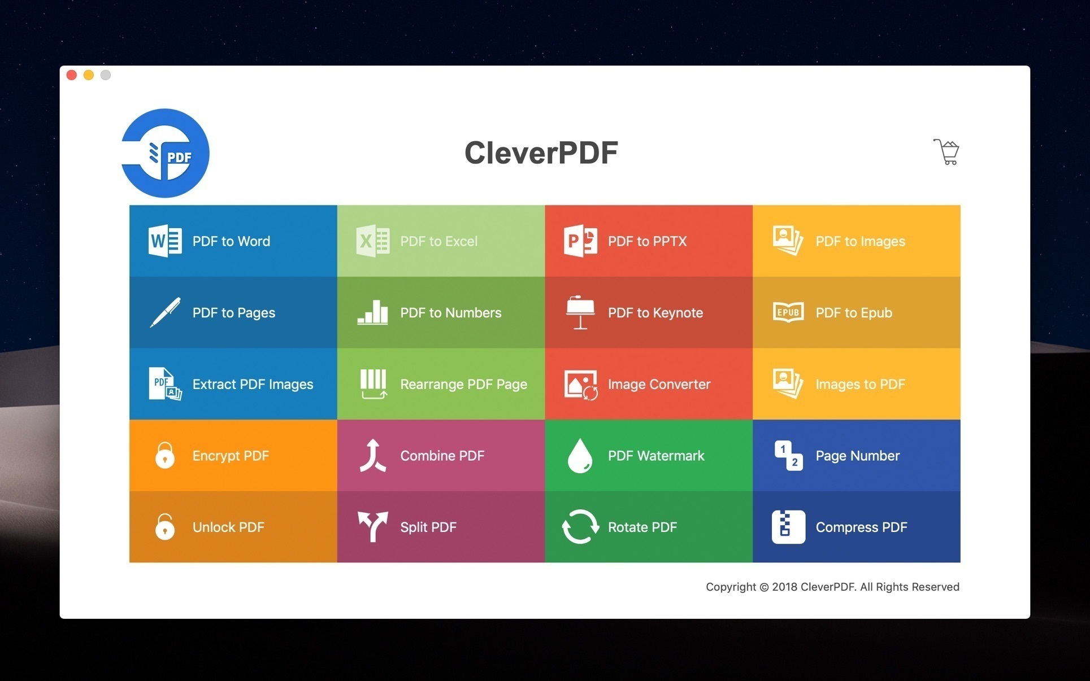The width and height of the screenshot is (1090, 681).
Task: Select Compress PDF option
Action: pos(857,526)
